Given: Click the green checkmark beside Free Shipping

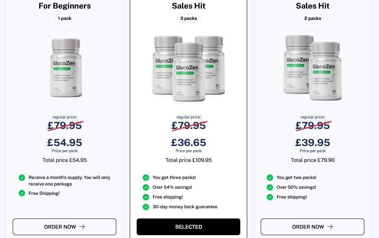Looking at the screenshot, I should [22, 193].
